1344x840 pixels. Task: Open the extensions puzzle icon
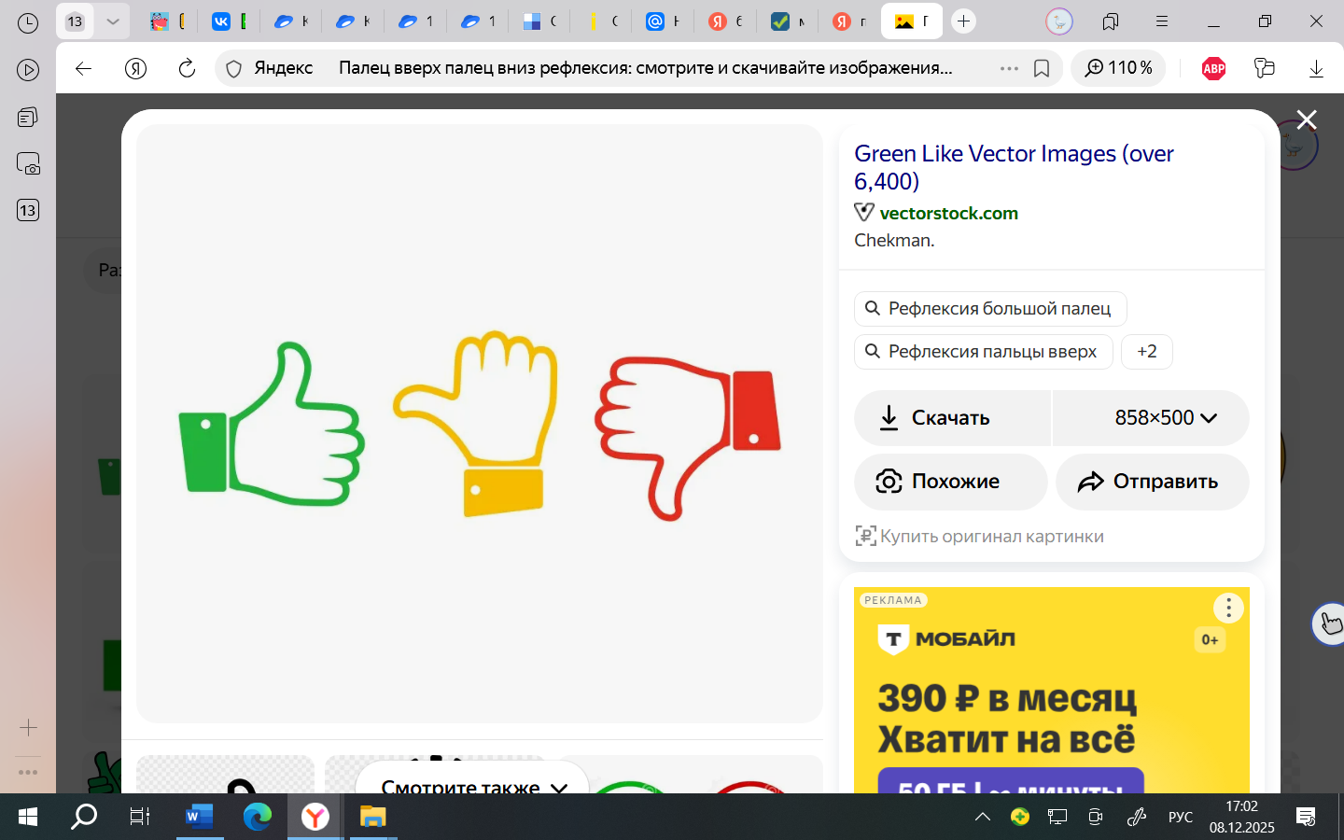[1265, 68]
